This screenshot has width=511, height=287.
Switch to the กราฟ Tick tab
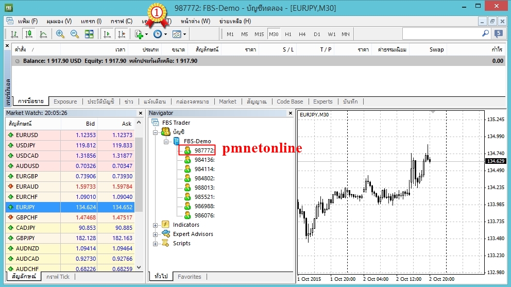[x=58, y=277]
